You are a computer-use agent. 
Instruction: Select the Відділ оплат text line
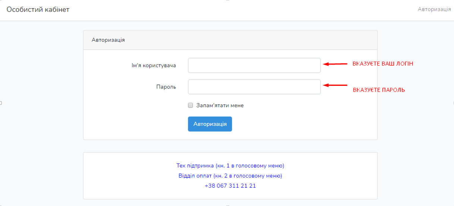point(230,175)
